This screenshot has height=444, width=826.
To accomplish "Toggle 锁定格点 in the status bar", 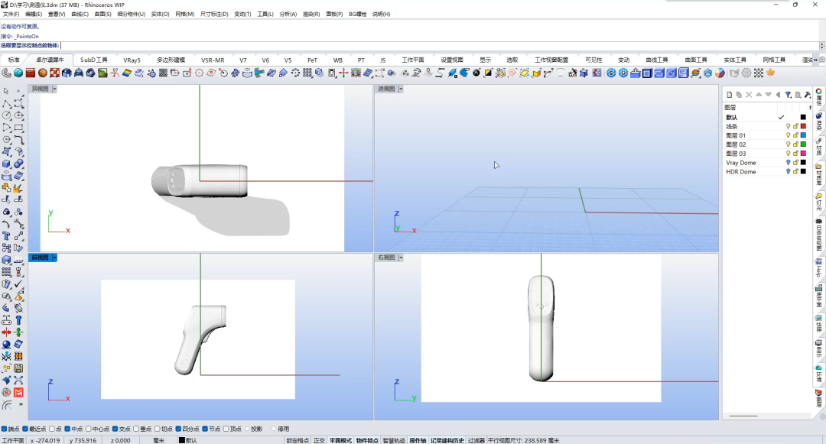I will click(298, 440).
